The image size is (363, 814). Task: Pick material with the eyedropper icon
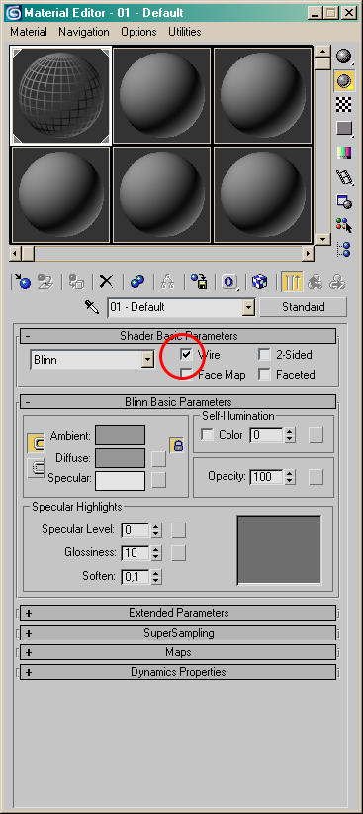point(92,307)
